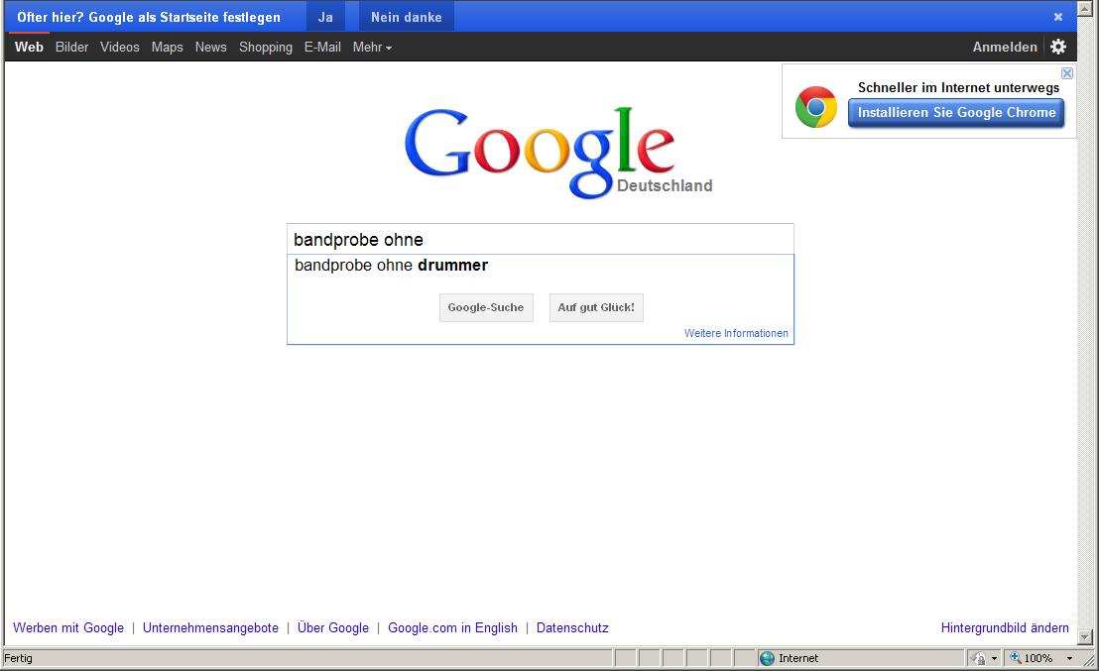1099x671 pixels.
Task: Open the settings gear icon
Action: coord(1058,47)
